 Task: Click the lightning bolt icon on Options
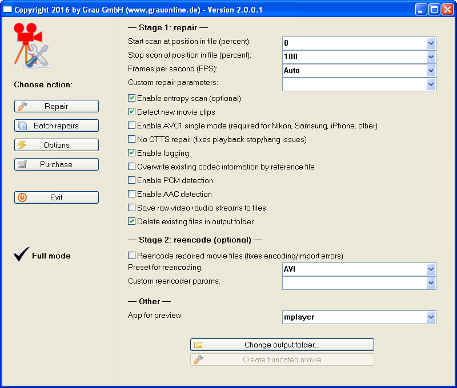22,145
